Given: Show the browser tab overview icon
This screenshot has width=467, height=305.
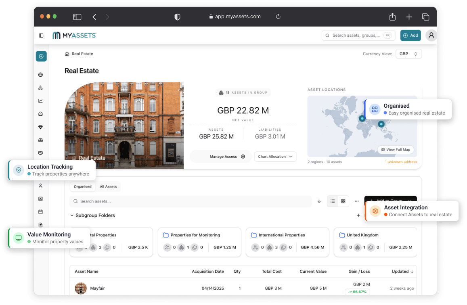Looking at the screenshot, I should (x=425, y=17).
